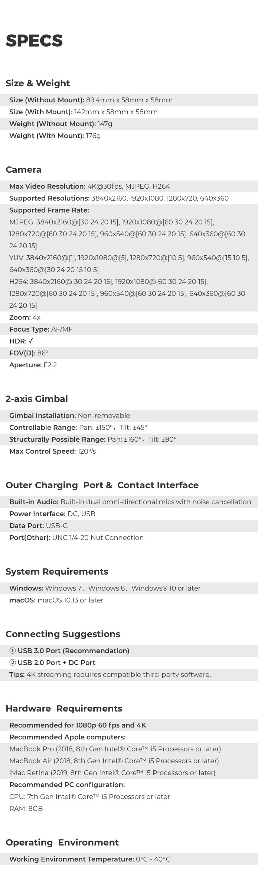Select the Hardware Requirements heading
This screenshot has width=258, height=895.
(64, 709)
